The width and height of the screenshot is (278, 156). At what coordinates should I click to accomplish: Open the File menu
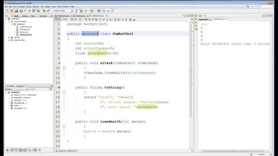tap(6, 6)
